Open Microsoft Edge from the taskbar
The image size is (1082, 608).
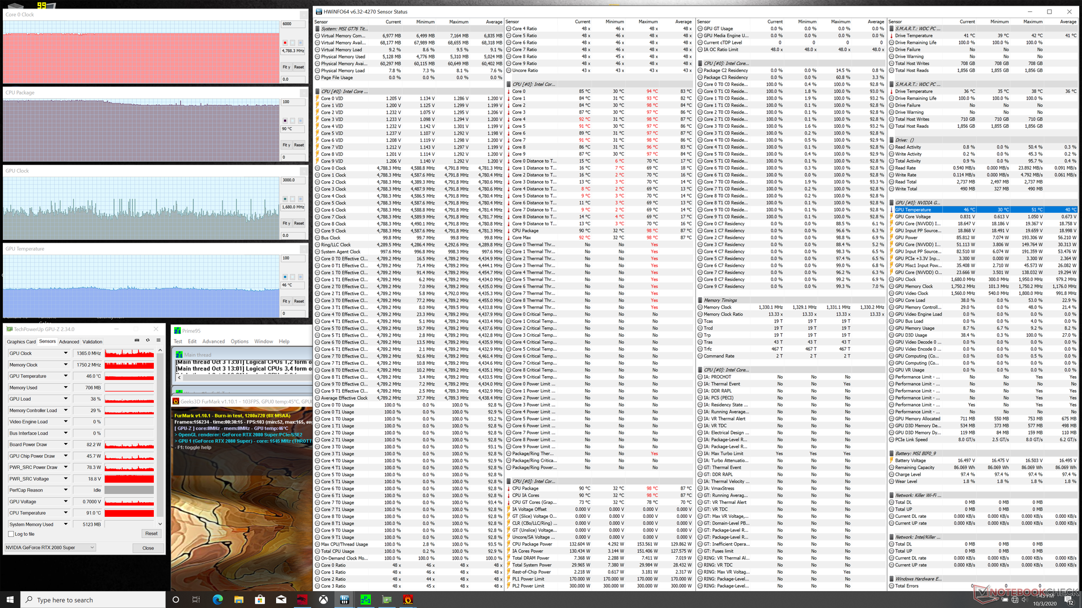coord(218,600)
